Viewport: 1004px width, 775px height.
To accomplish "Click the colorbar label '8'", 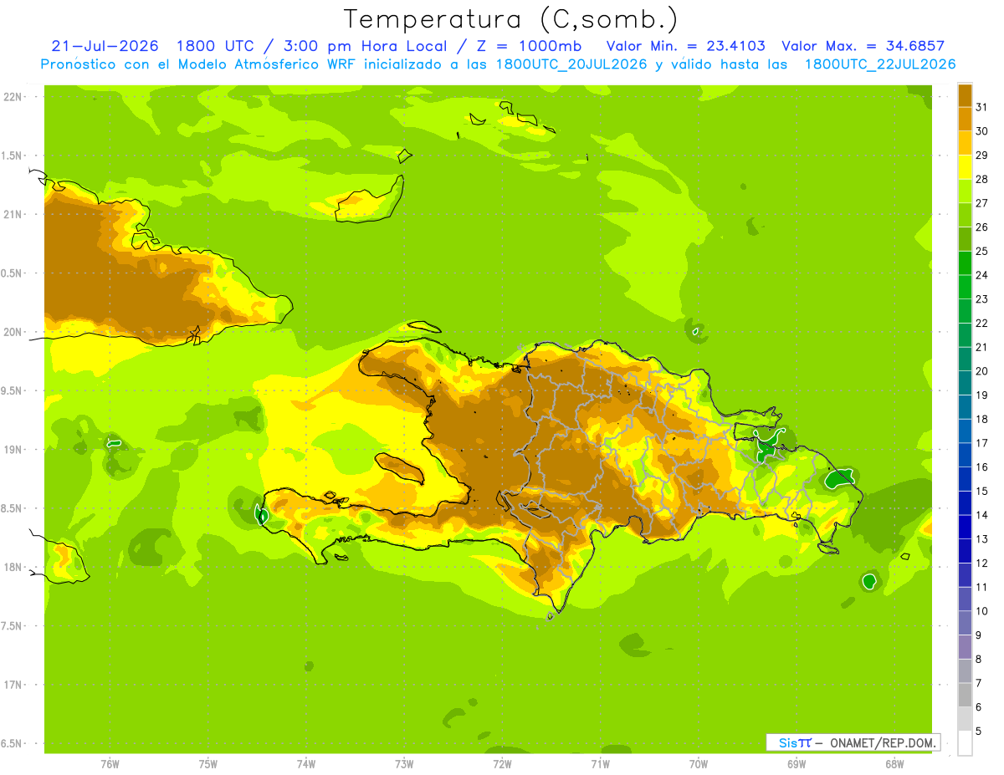I will [978, 659].
